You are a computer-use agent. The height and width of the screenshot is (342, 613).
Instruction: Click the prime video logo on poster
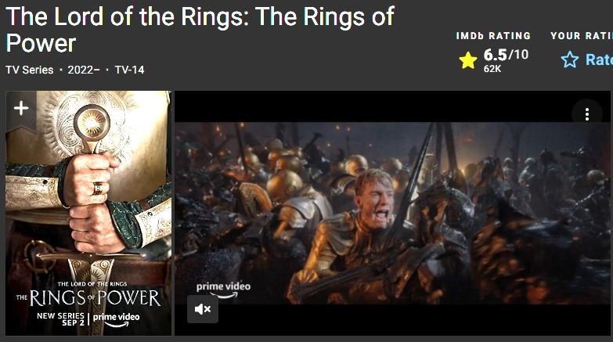116,320
